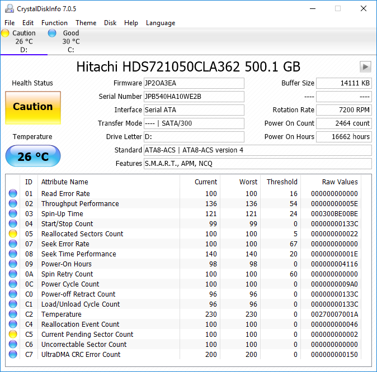The image size is (377, 372).
Task: Click the 26 °C temperature button
Action: (33, 156)
